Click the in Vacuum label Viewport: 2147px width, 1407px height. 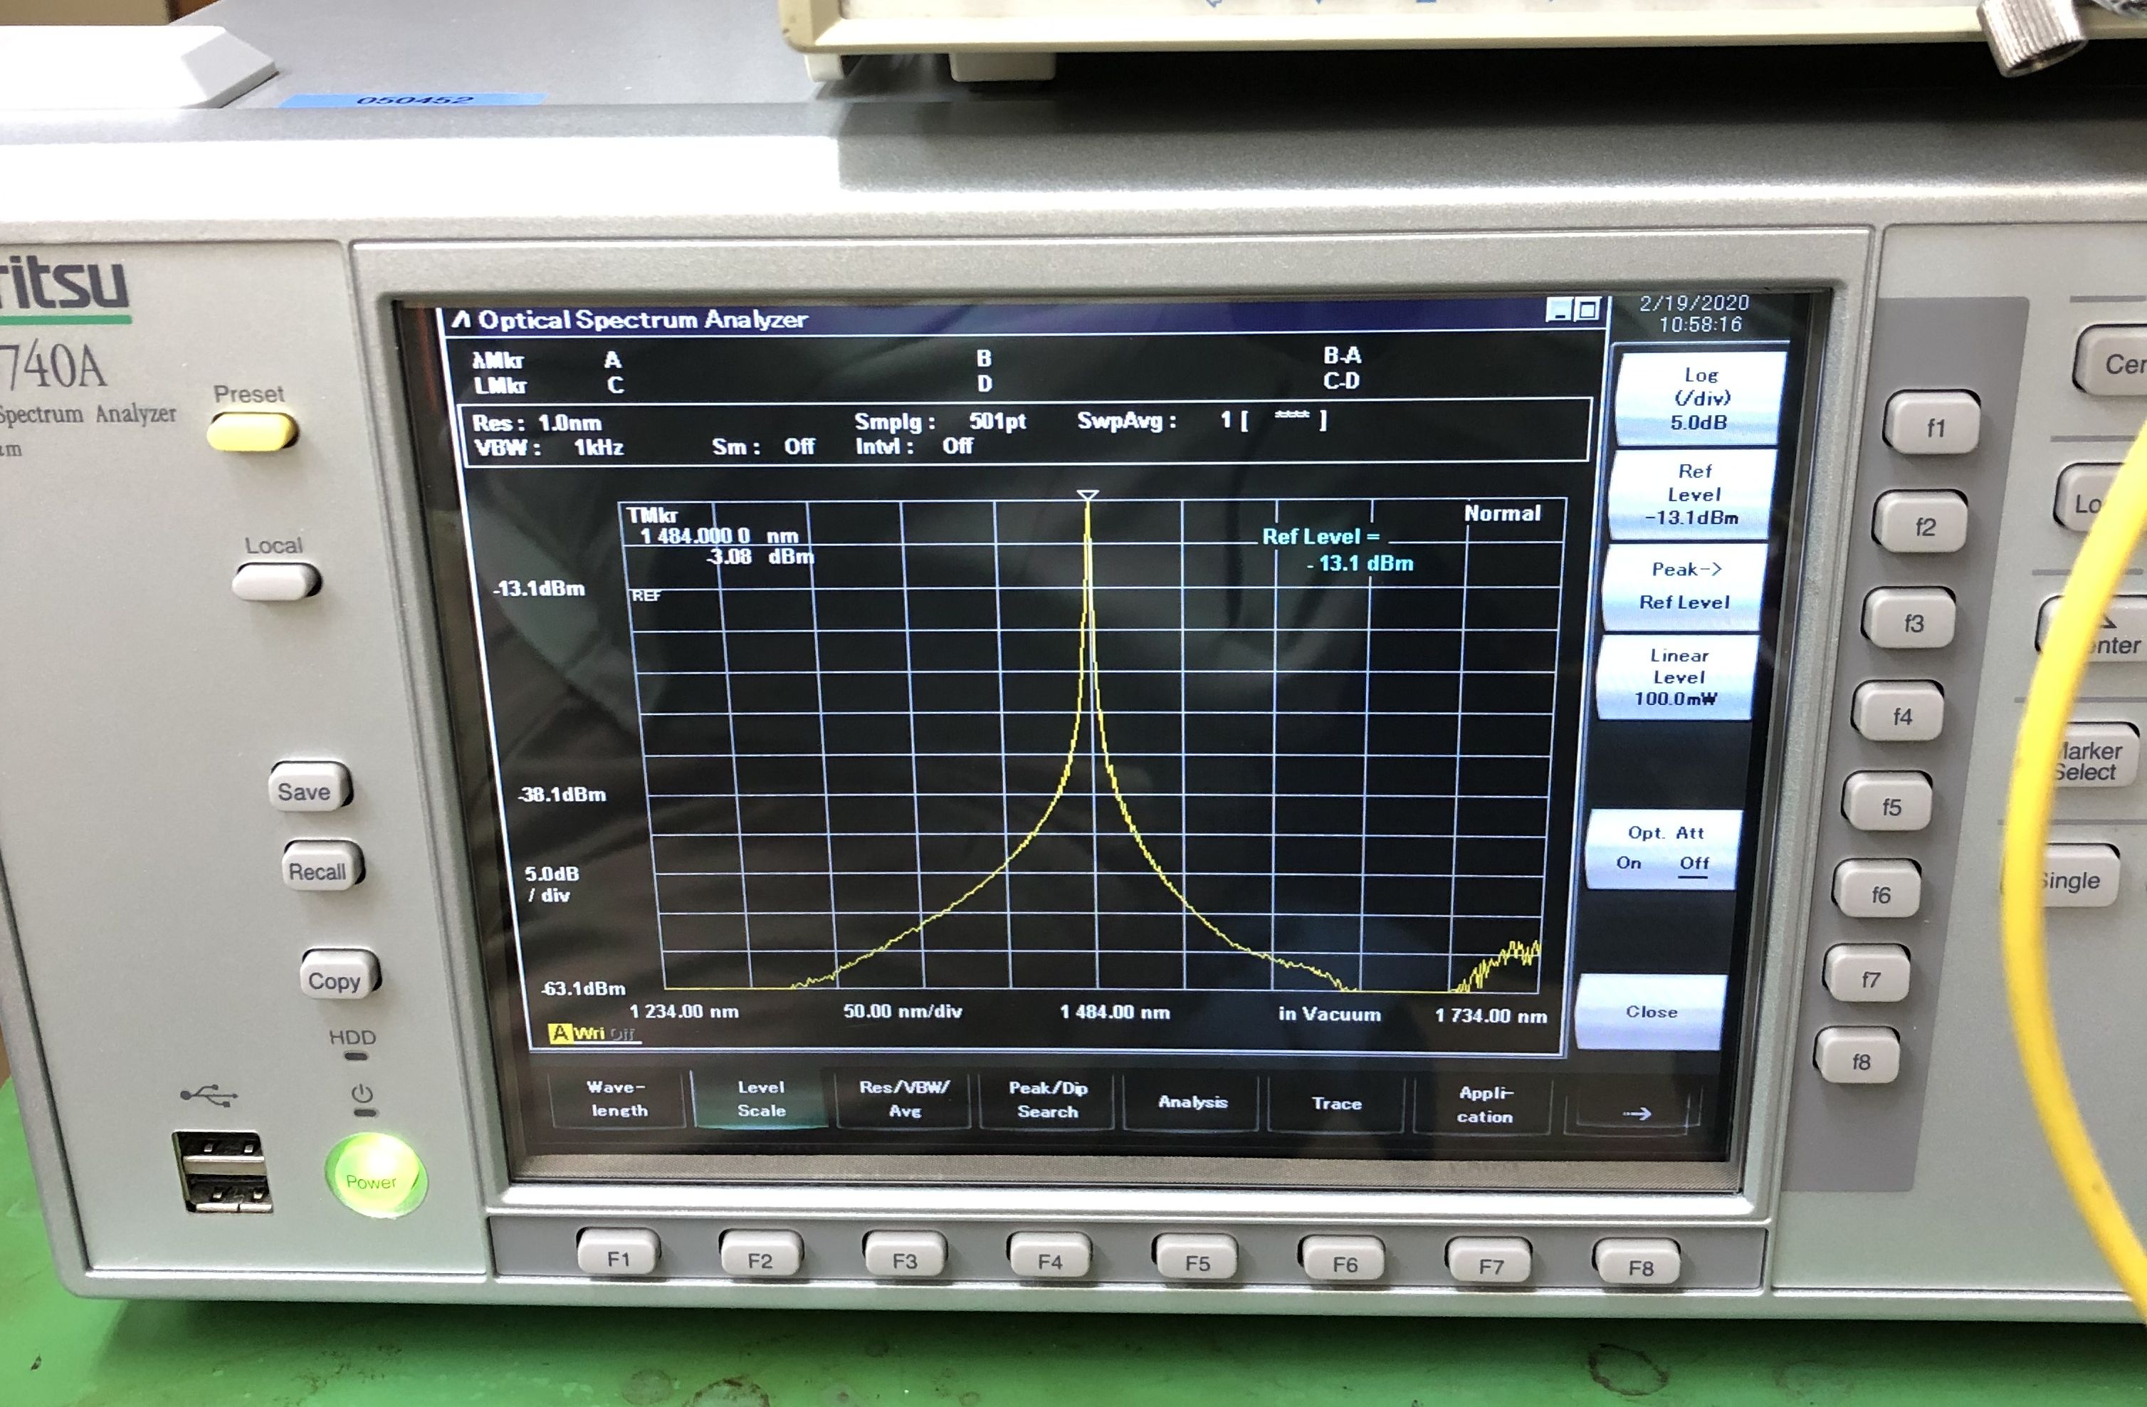click(x=1329, y=1013)
